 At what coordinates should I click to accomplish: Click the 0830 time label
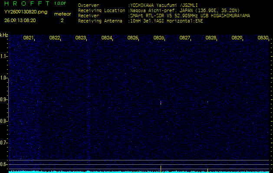[263, 38]
